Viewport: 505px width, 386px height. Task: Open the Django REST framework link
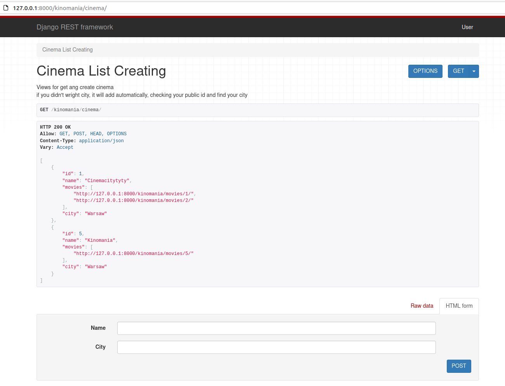coord(75,27)
